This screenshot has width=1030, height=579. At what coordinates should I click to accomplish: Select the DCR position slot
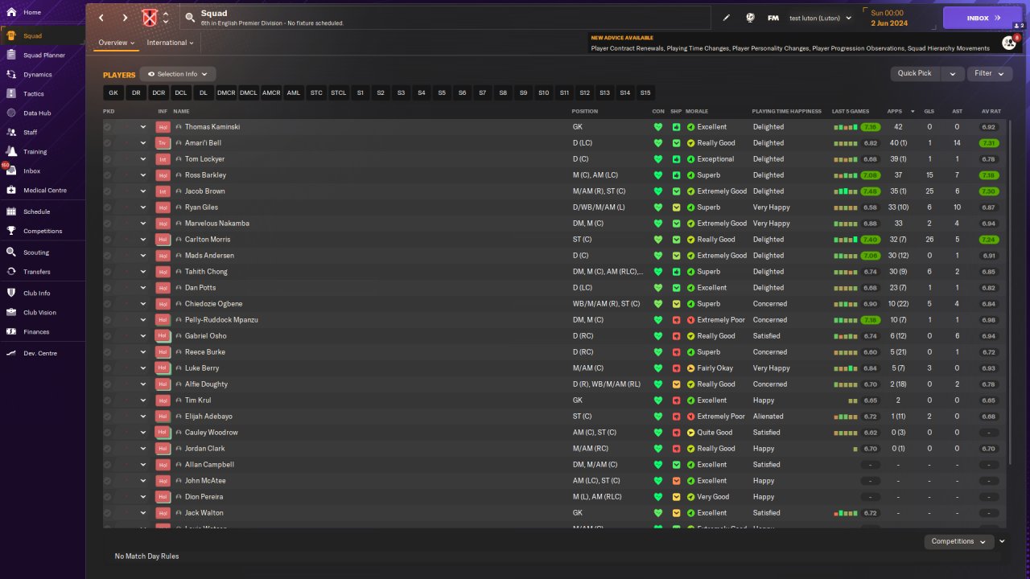pos(159,93)
